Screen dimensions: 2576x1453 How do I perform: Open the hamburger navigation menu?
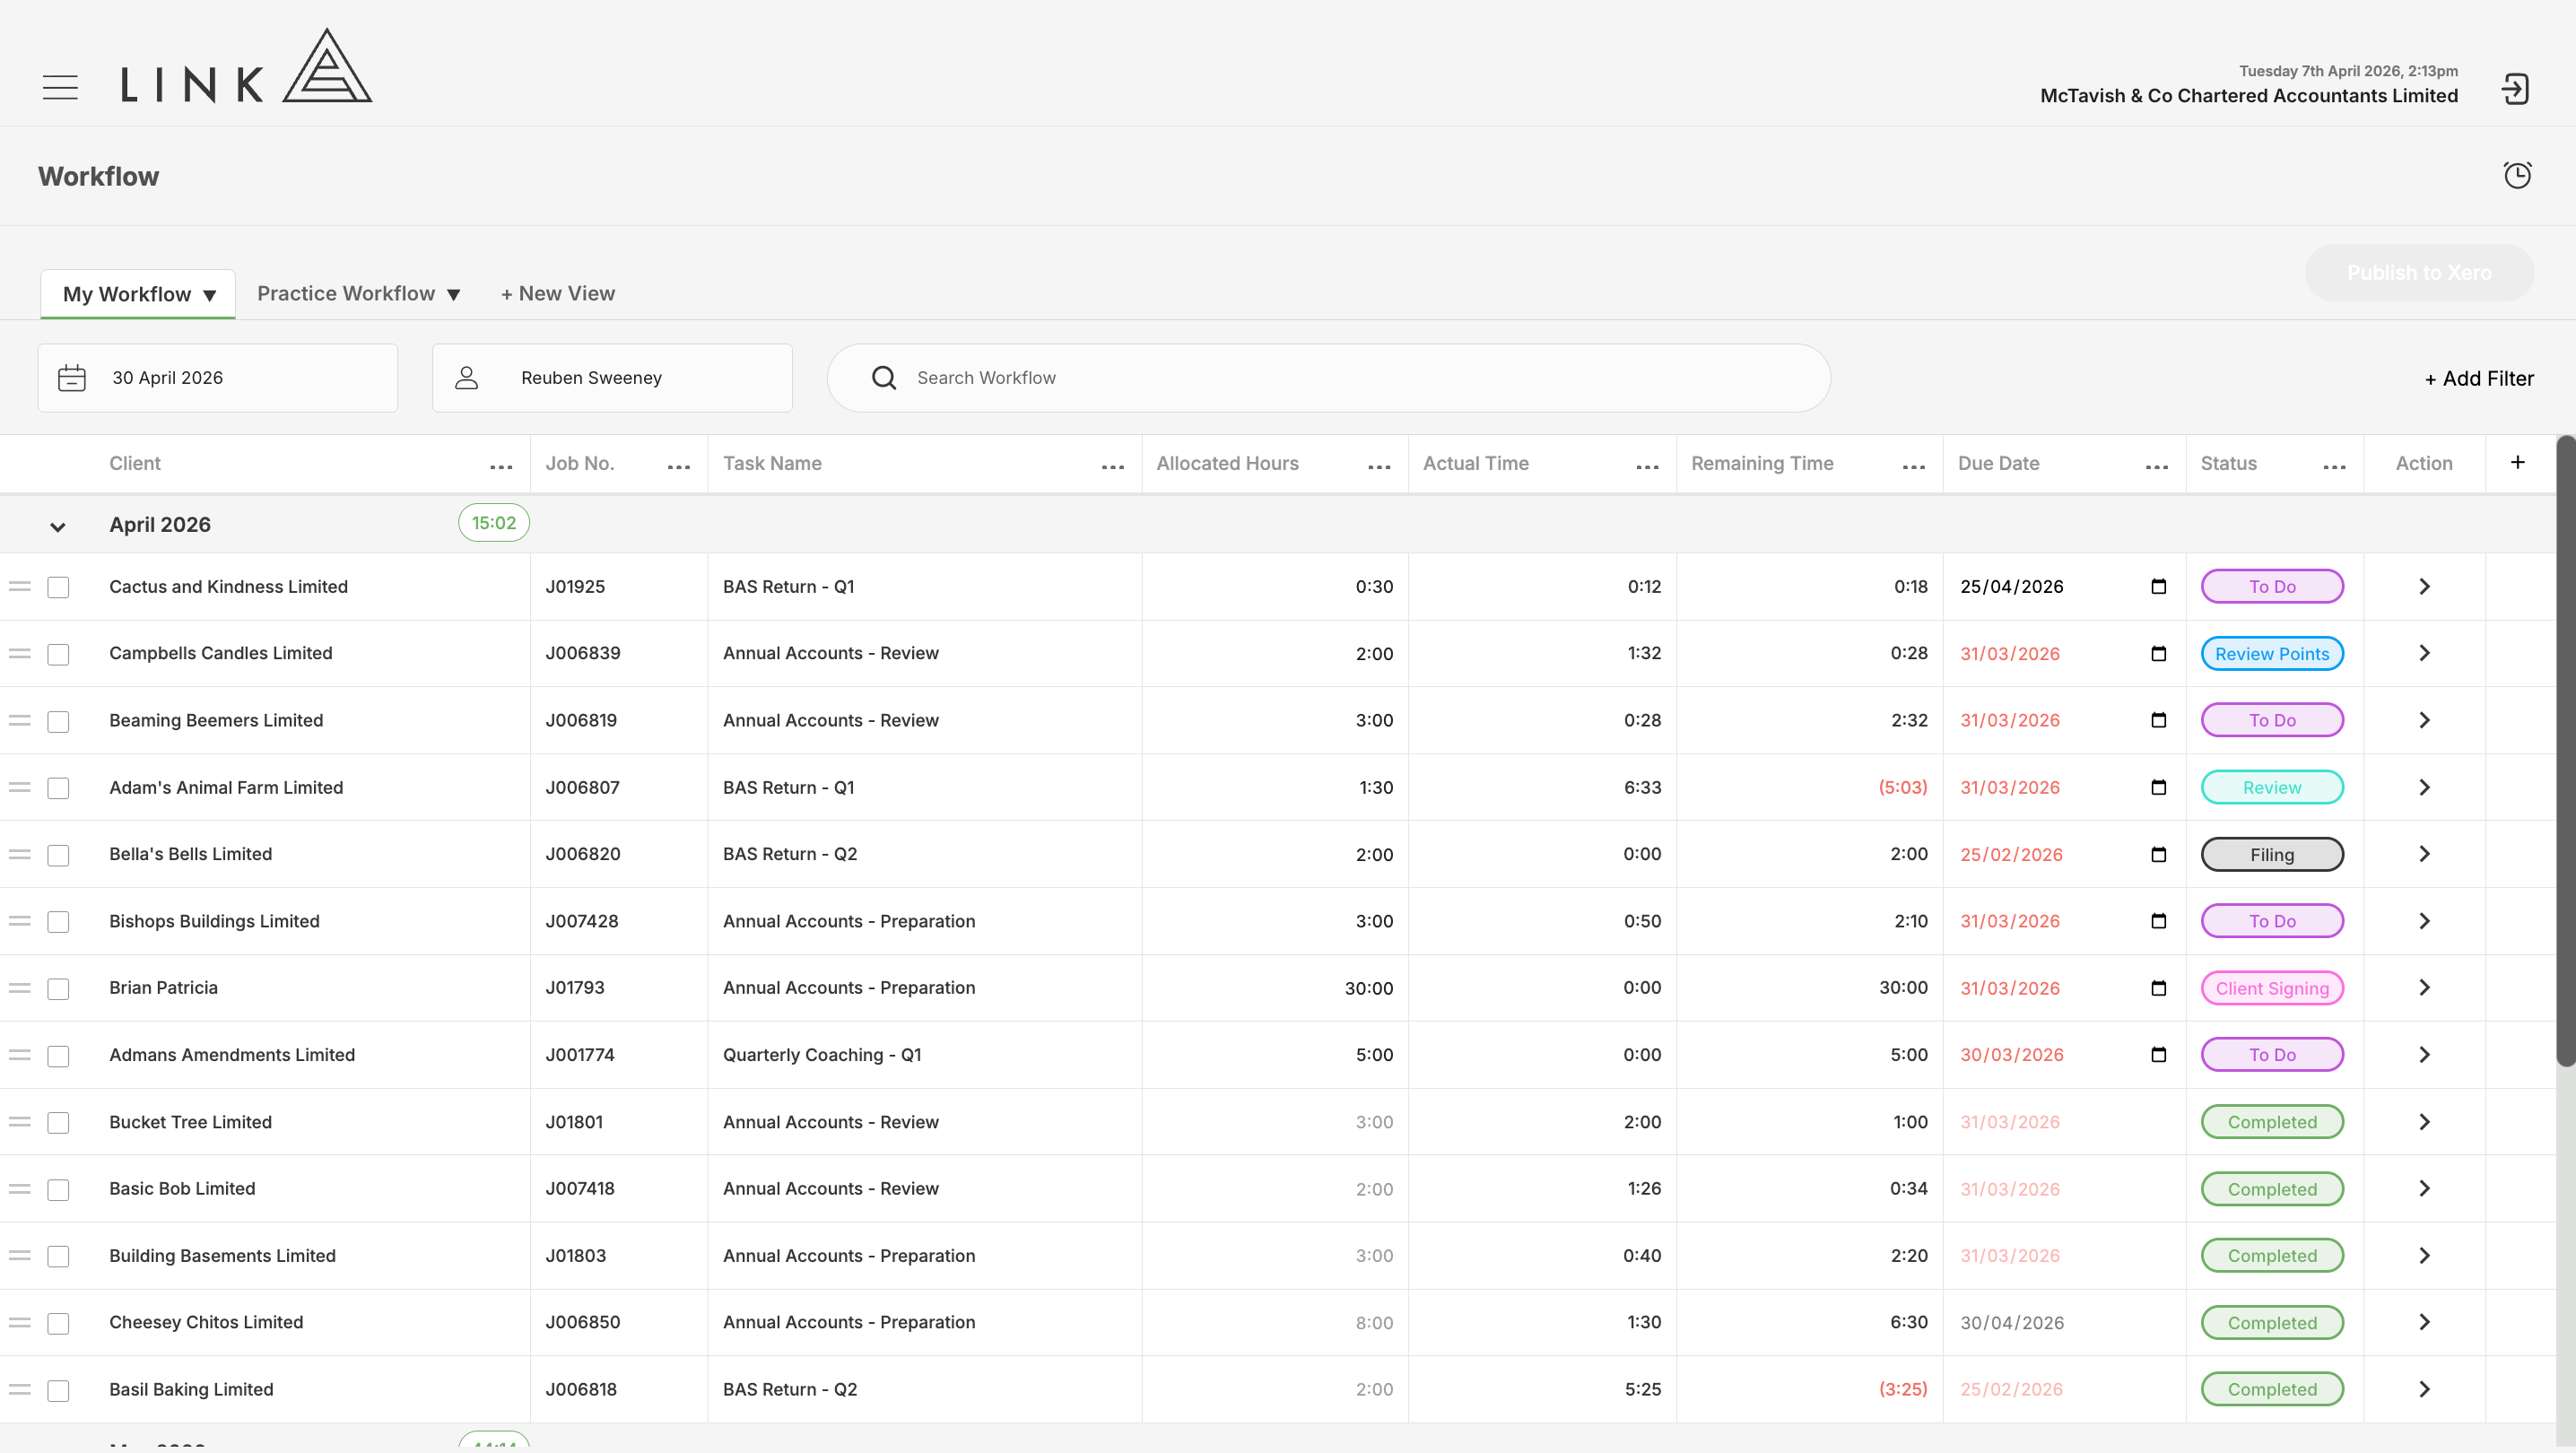[x=60, y=87]
